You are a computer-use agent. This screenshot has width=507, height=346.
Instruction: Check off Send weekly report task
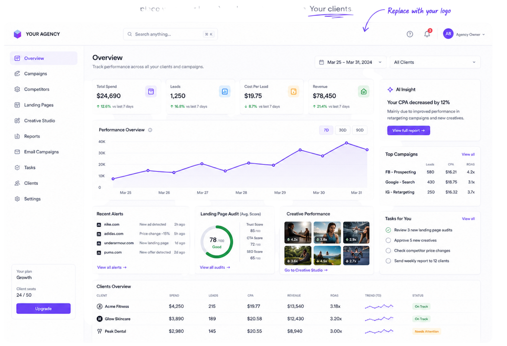pos(388,261)
